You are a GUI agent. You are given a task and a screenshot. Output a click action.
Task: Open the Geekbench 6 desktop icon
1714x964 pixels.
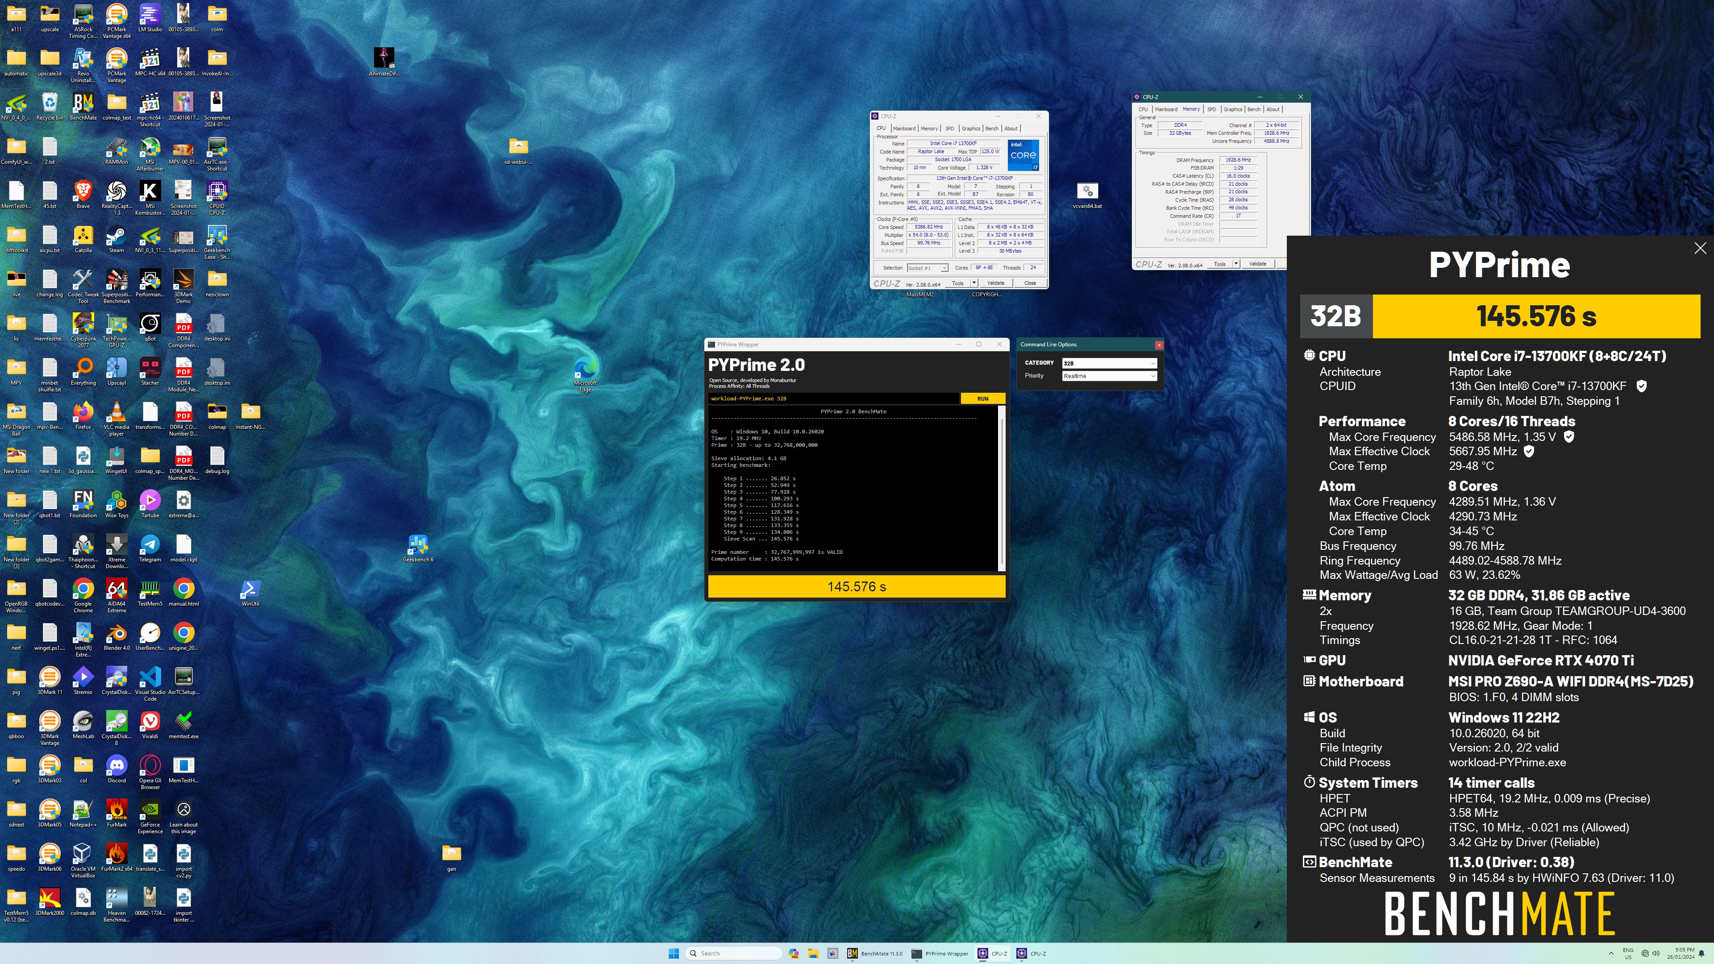[418, 549]
